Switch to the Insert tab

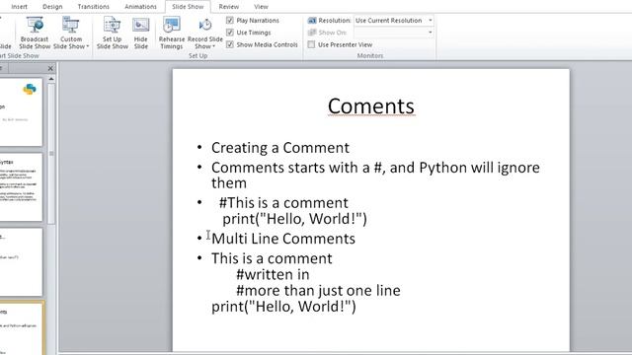tap(19, 7)
